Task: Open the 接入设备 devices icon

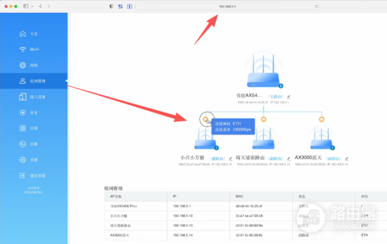Action: coord(23,97)
